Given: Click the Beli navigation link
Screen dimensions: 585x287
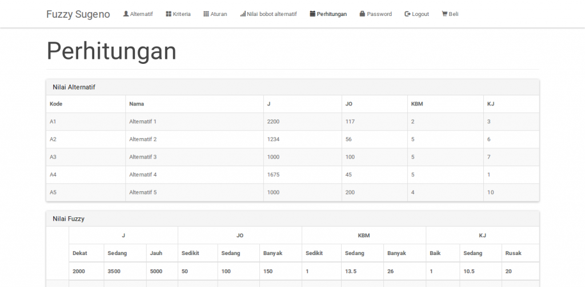Looking at the screenshot, I should (454, 14).
